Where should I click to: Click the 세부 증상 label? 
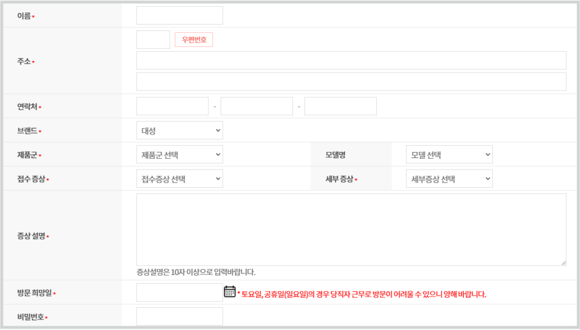coord(340,179)
